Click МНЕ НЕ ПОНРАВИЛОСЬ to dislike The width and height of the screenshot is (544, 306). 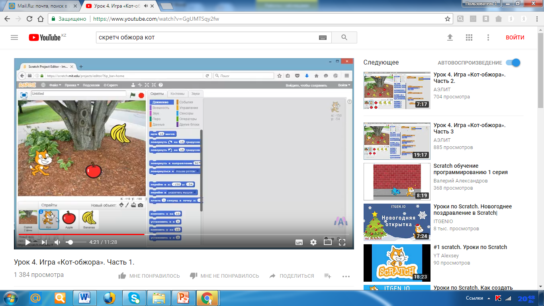[224, 276]
